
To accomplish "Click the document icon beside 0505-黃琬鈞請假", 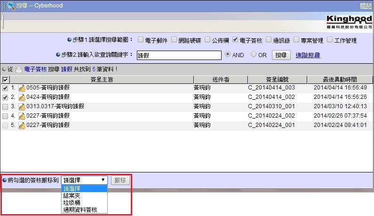I will 22,88.
